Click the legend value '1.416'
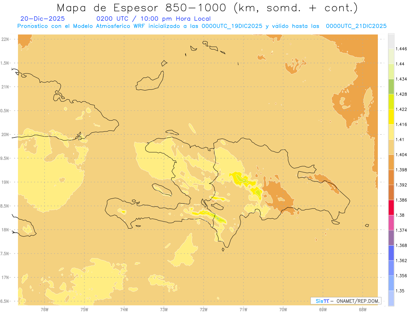This screenshot has width=407, height=314. [x=401, y=124]
